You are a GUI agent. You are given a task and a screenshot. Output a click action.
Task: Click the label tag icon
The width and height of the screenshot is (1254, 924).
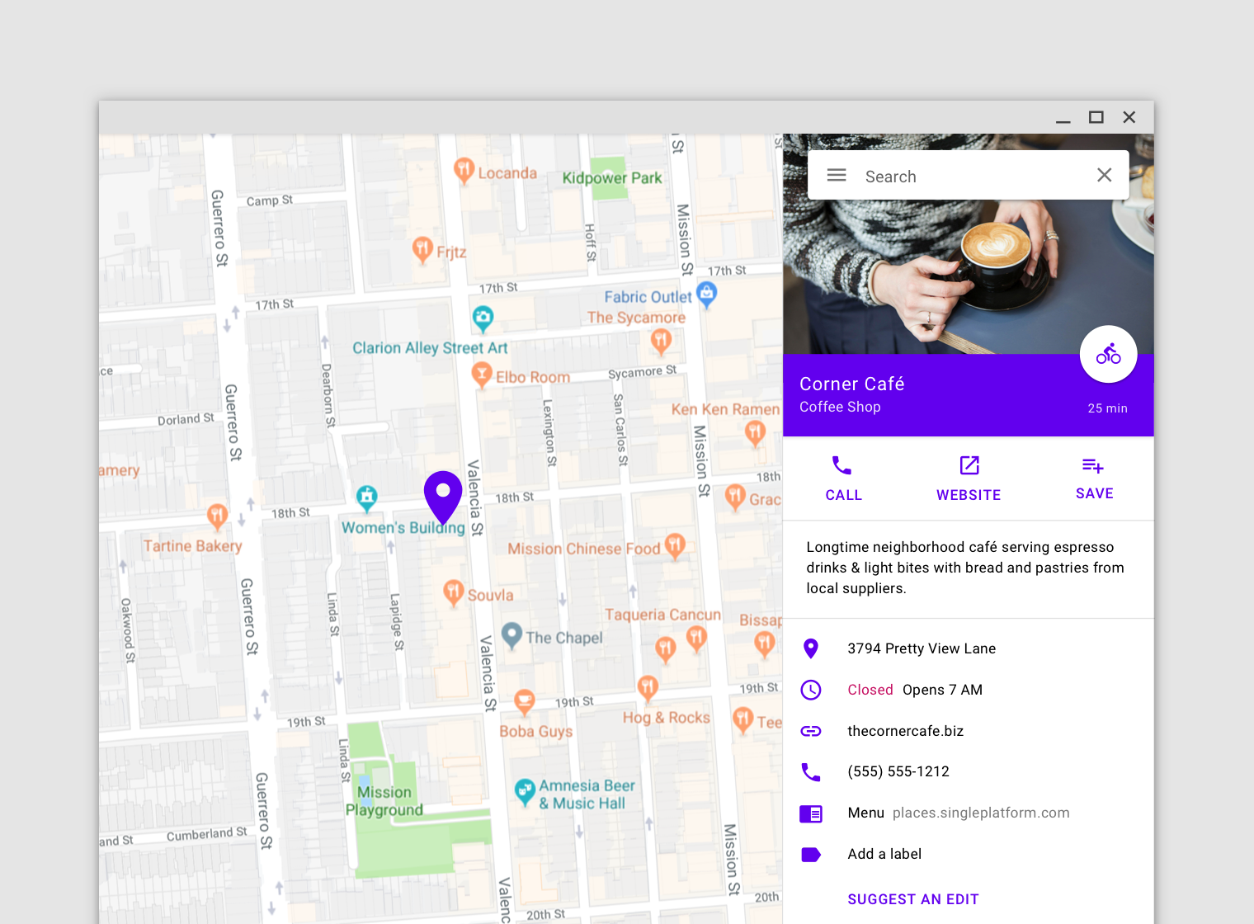pyautogui.click(x=811, y=855)
